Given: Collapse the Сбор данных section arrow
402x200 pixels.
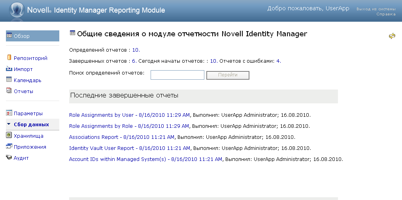Looking at the screenshot, I should (9, 124).
